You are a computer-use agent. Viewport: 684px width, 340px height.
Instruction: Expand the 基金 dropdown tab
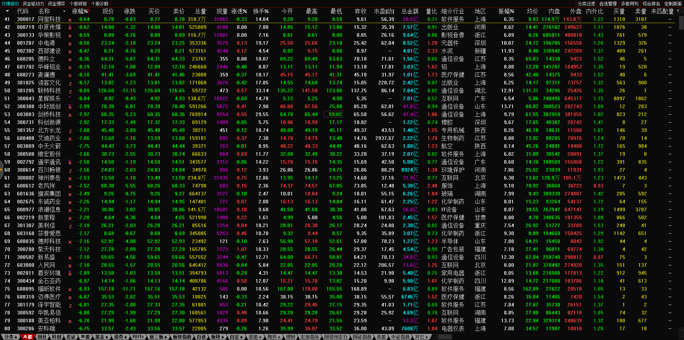click(101, 337)
